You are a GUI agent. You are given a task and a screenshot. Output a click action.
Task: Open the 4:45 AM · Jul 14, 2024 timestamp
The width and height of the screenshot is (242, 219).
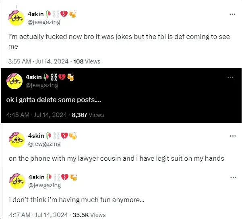pos(37,115)
